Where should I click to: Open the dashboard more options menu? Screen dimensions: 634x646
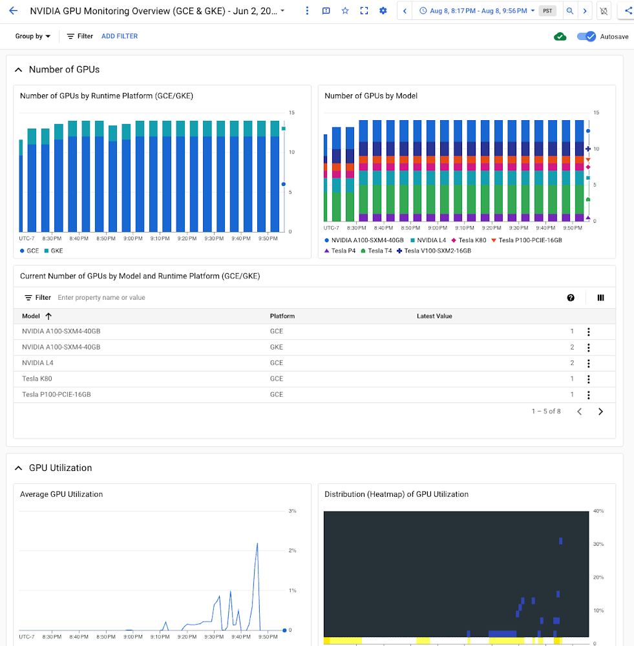[x=307, y=11]
